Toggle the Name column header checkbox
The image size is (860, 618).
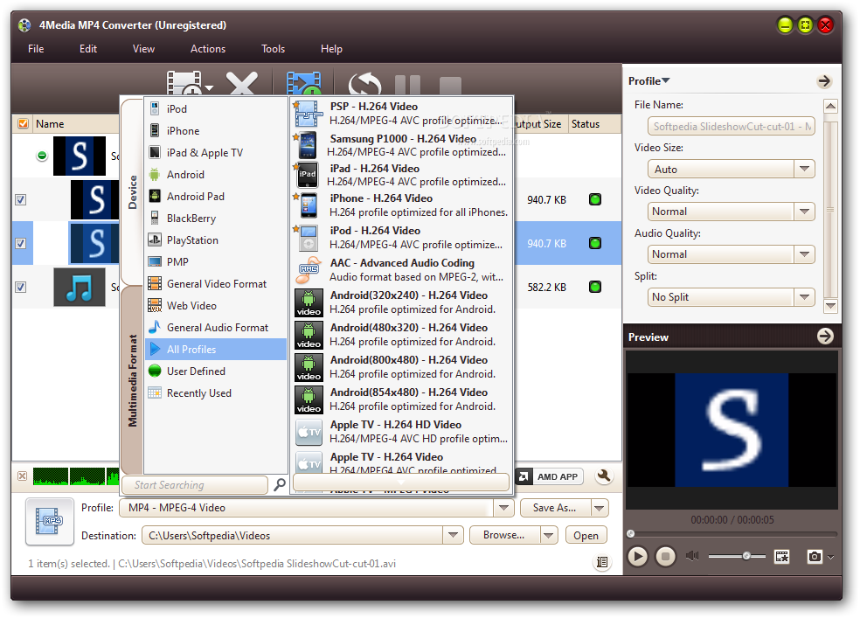click(x=23, y=123)
